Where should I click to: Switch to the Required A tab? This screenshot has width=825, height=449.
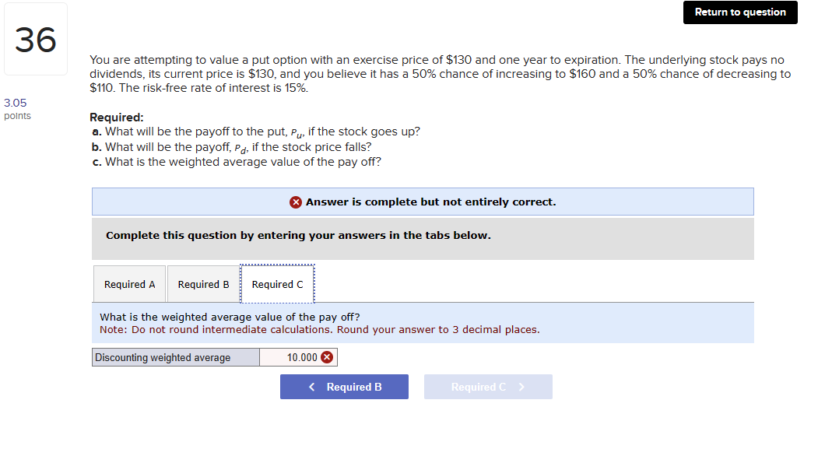(129, 283)
